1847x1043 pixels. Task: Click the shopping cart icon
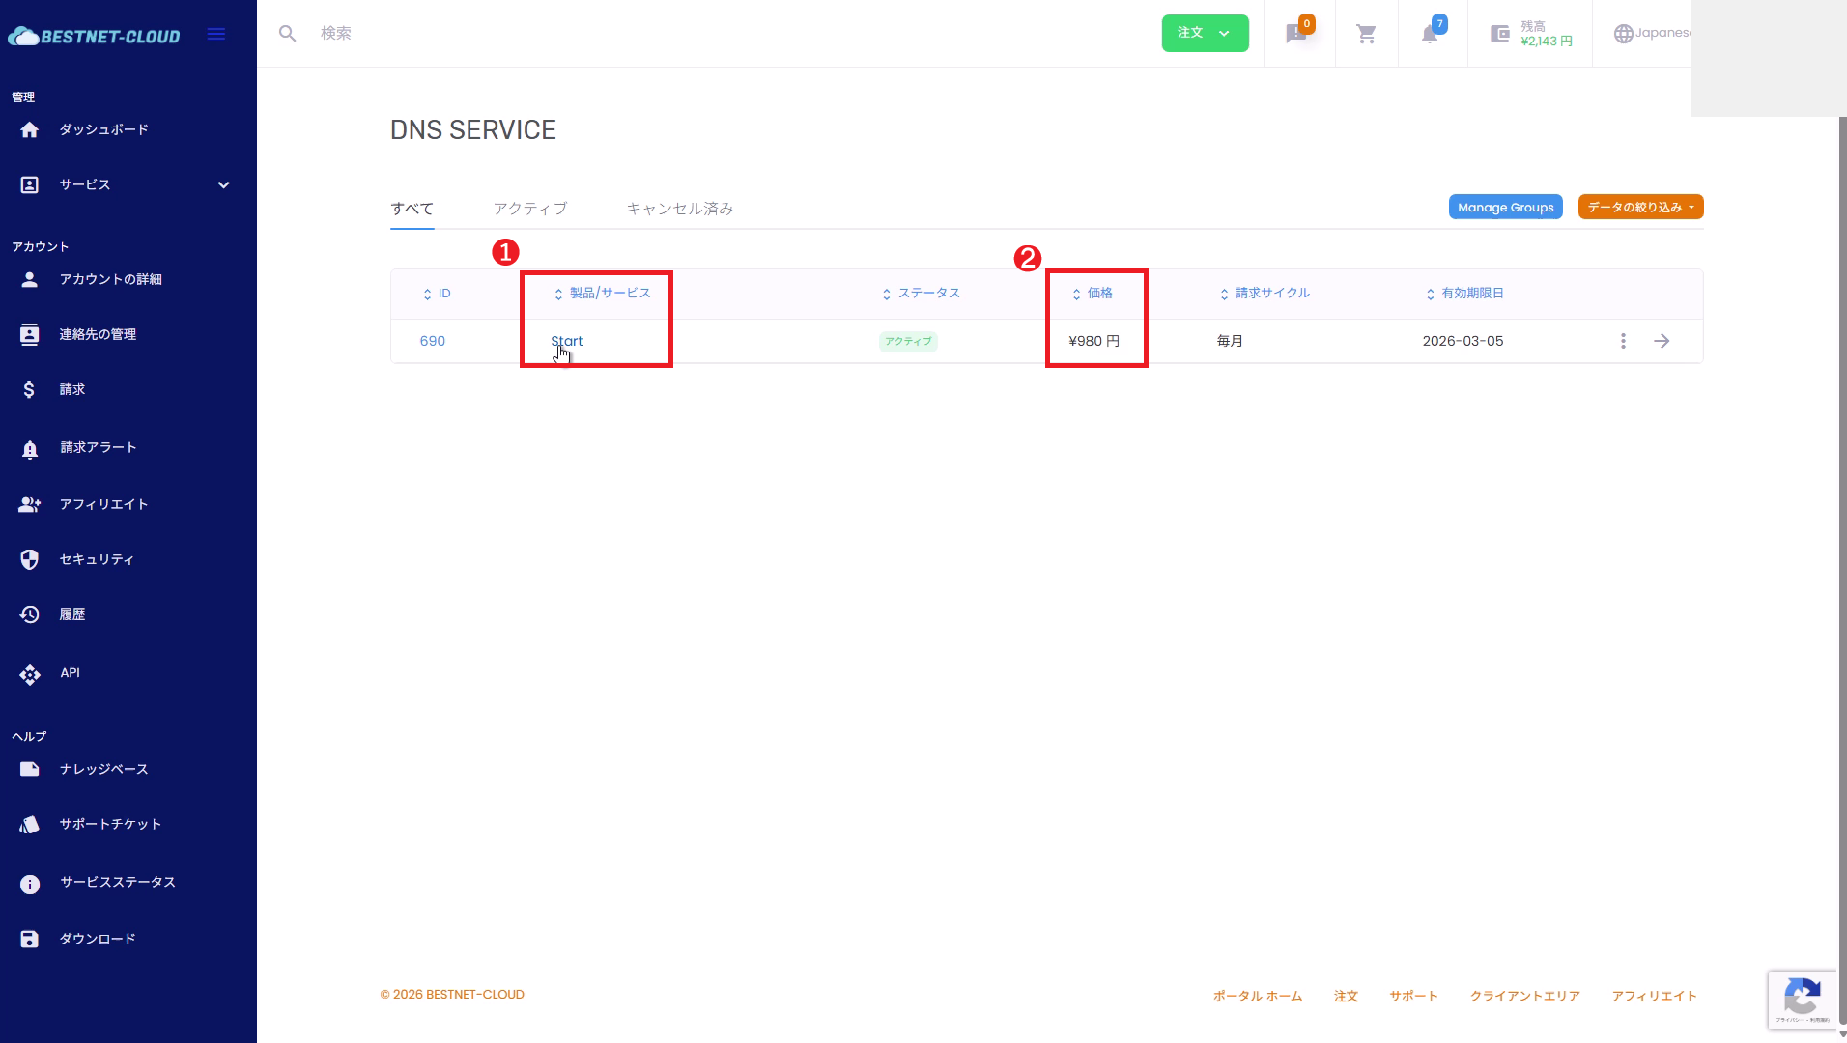click(x=1366, y=34)
